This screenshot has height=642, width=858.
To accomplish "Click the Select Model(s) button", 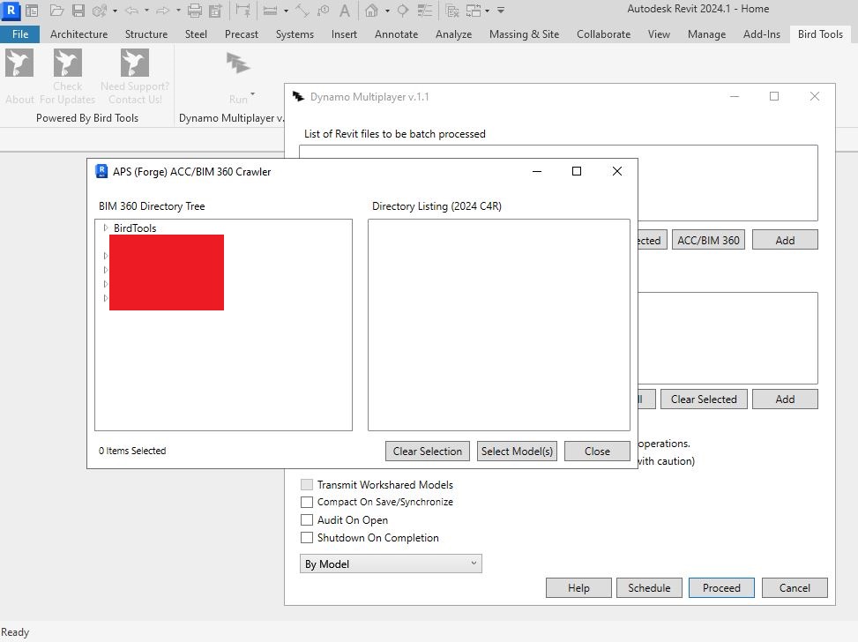I will coord(517,451).
